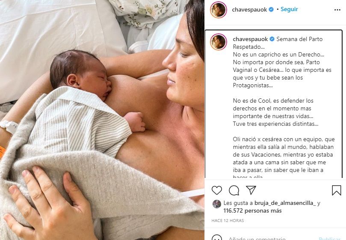The height and width of the screenshot is (240, 346).
Task: Open bruja_de_almasencilla_ profile link
Action: click(x=285, y=203)
